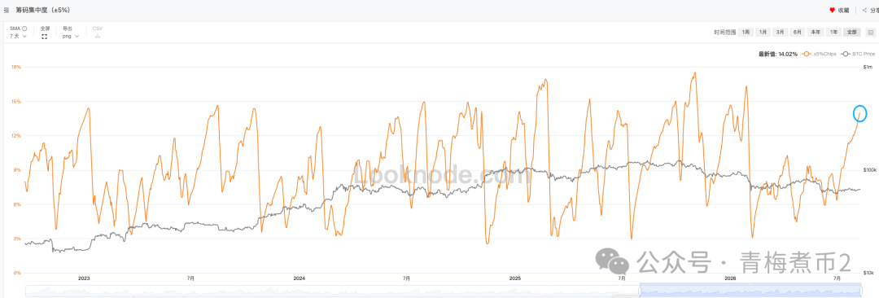
Task: Click the $10k label on the right axis
Action: 868,273
